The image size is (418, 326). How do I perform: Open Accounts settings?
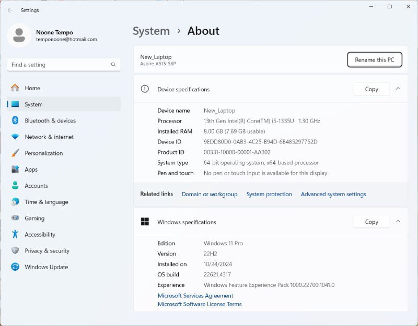pyautogui.click(x=64, y=186)
